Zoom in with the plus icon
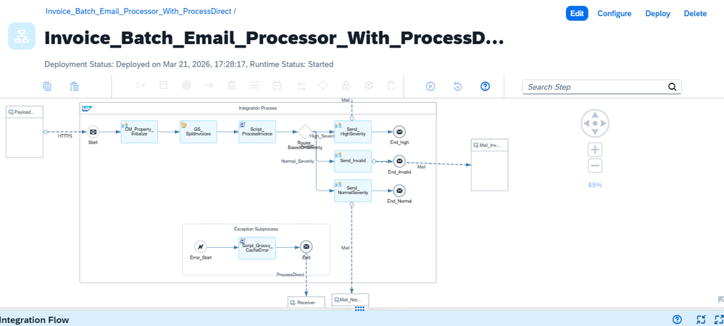The image size is (724, 326). point(595,150)
